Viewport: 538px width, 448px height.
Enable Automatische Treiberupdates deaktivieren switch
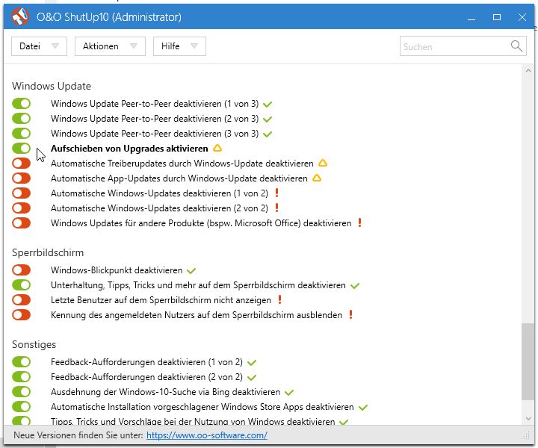[21, 164]
